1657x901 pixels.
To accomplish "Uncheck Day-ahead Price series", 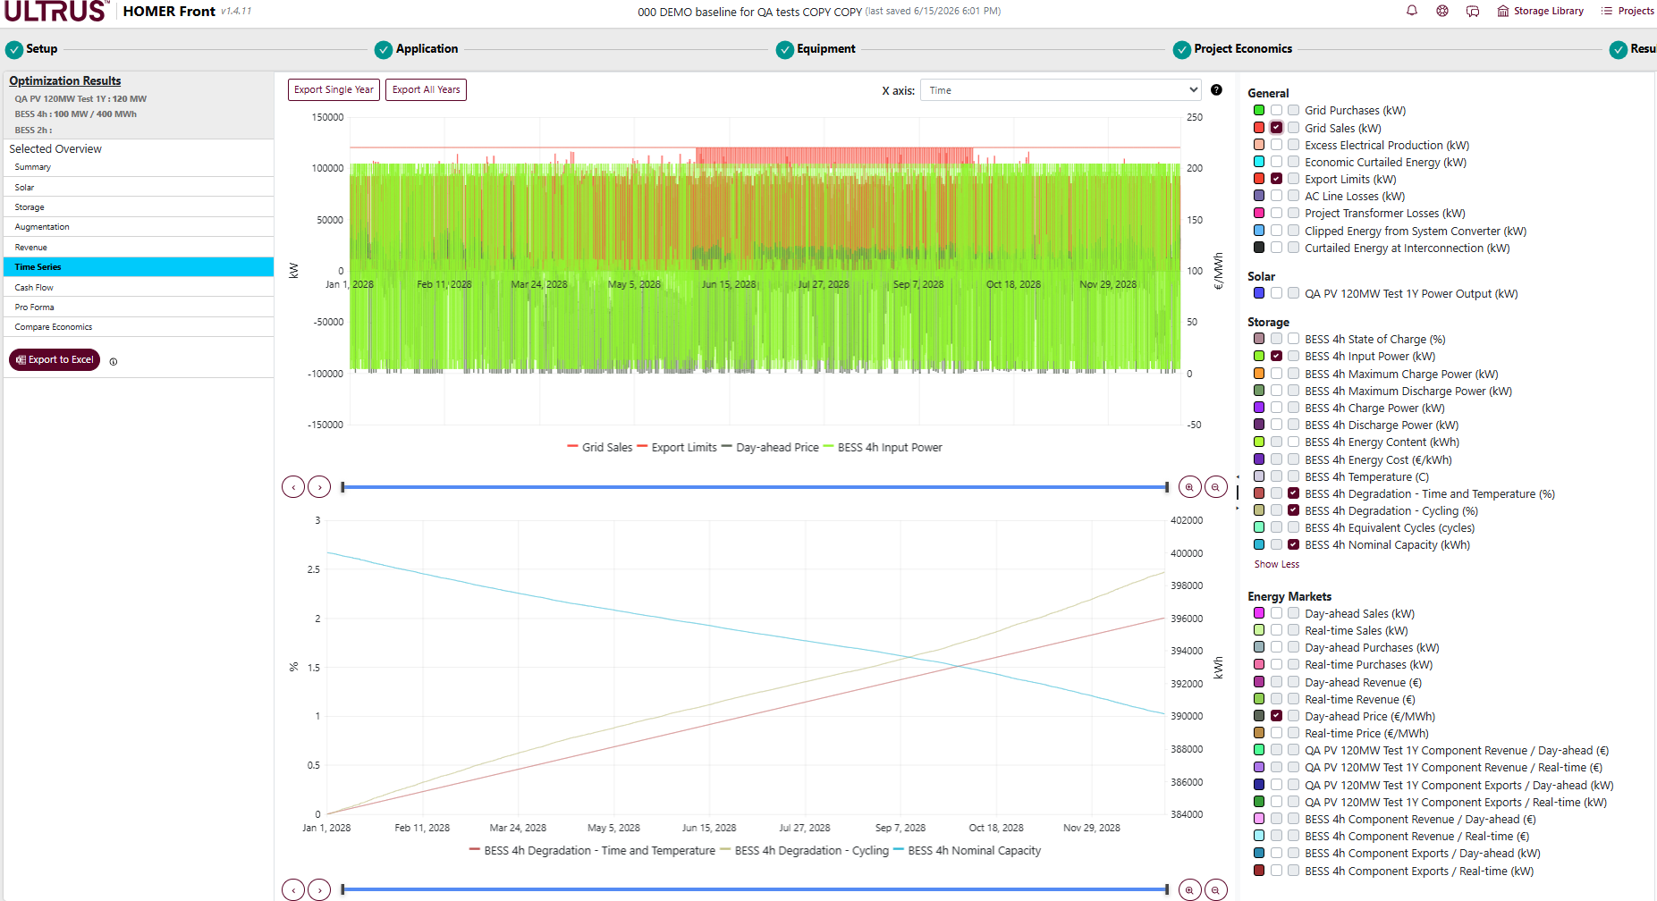I will 1277,716.
